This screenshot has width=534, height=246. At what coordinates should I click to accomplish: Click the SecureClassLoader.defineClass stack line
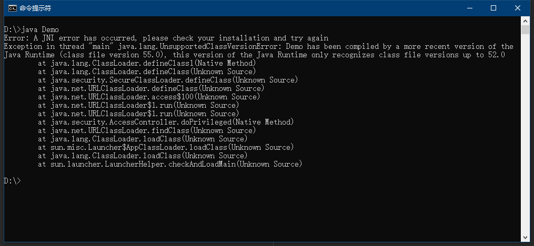(168, 80)
